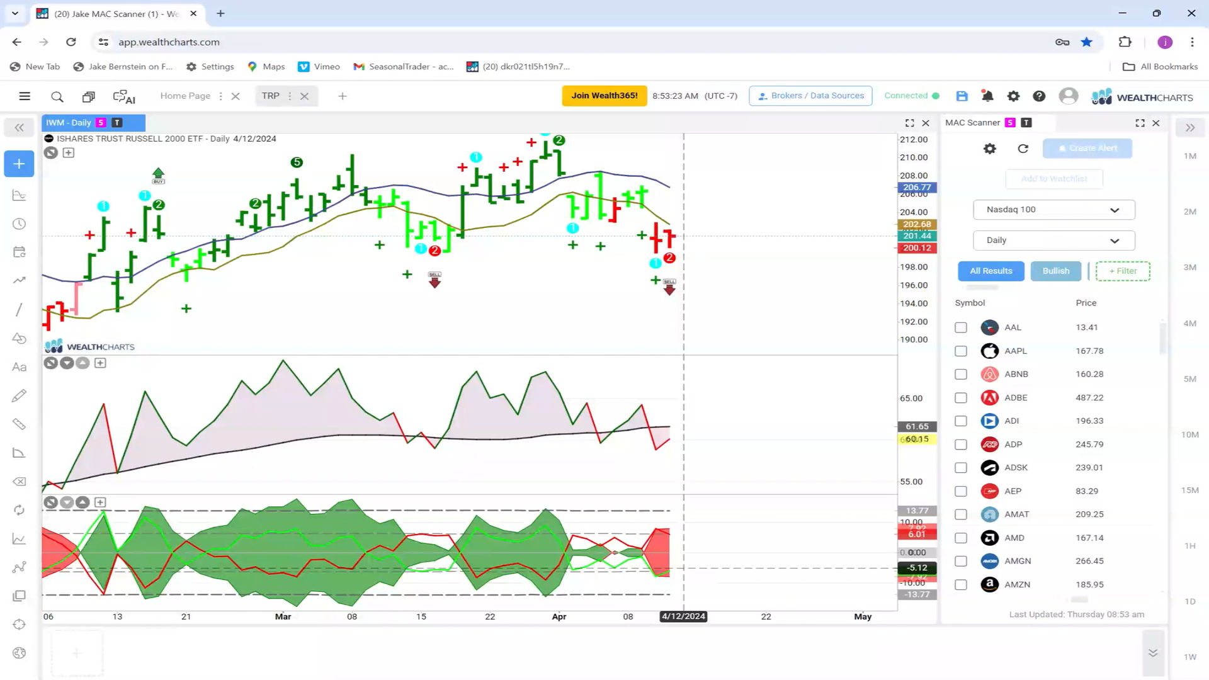
Task: Show Bullish scanner results
Action: (x=1056, y=271)
